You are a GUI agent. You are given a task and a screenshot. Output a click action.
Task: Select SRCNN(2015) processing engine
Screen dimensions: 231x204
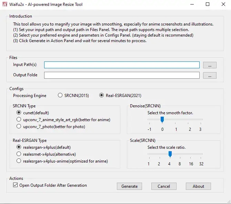[x=60, y=96]
